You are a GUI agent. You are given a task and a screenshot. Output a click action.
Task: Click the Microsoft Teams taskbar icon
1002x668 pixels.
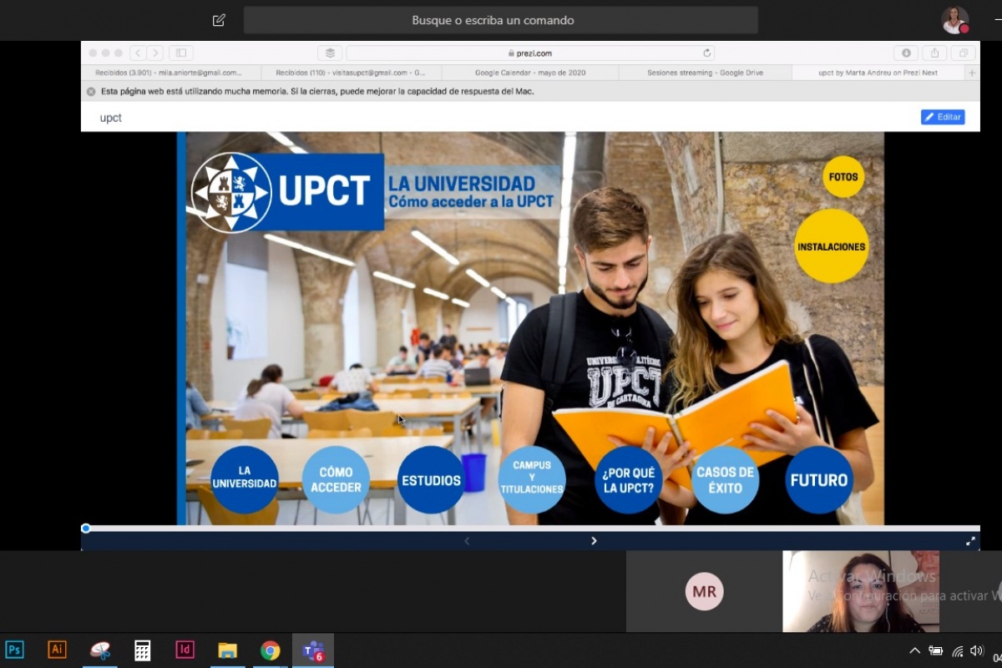(x=313, y=650)
